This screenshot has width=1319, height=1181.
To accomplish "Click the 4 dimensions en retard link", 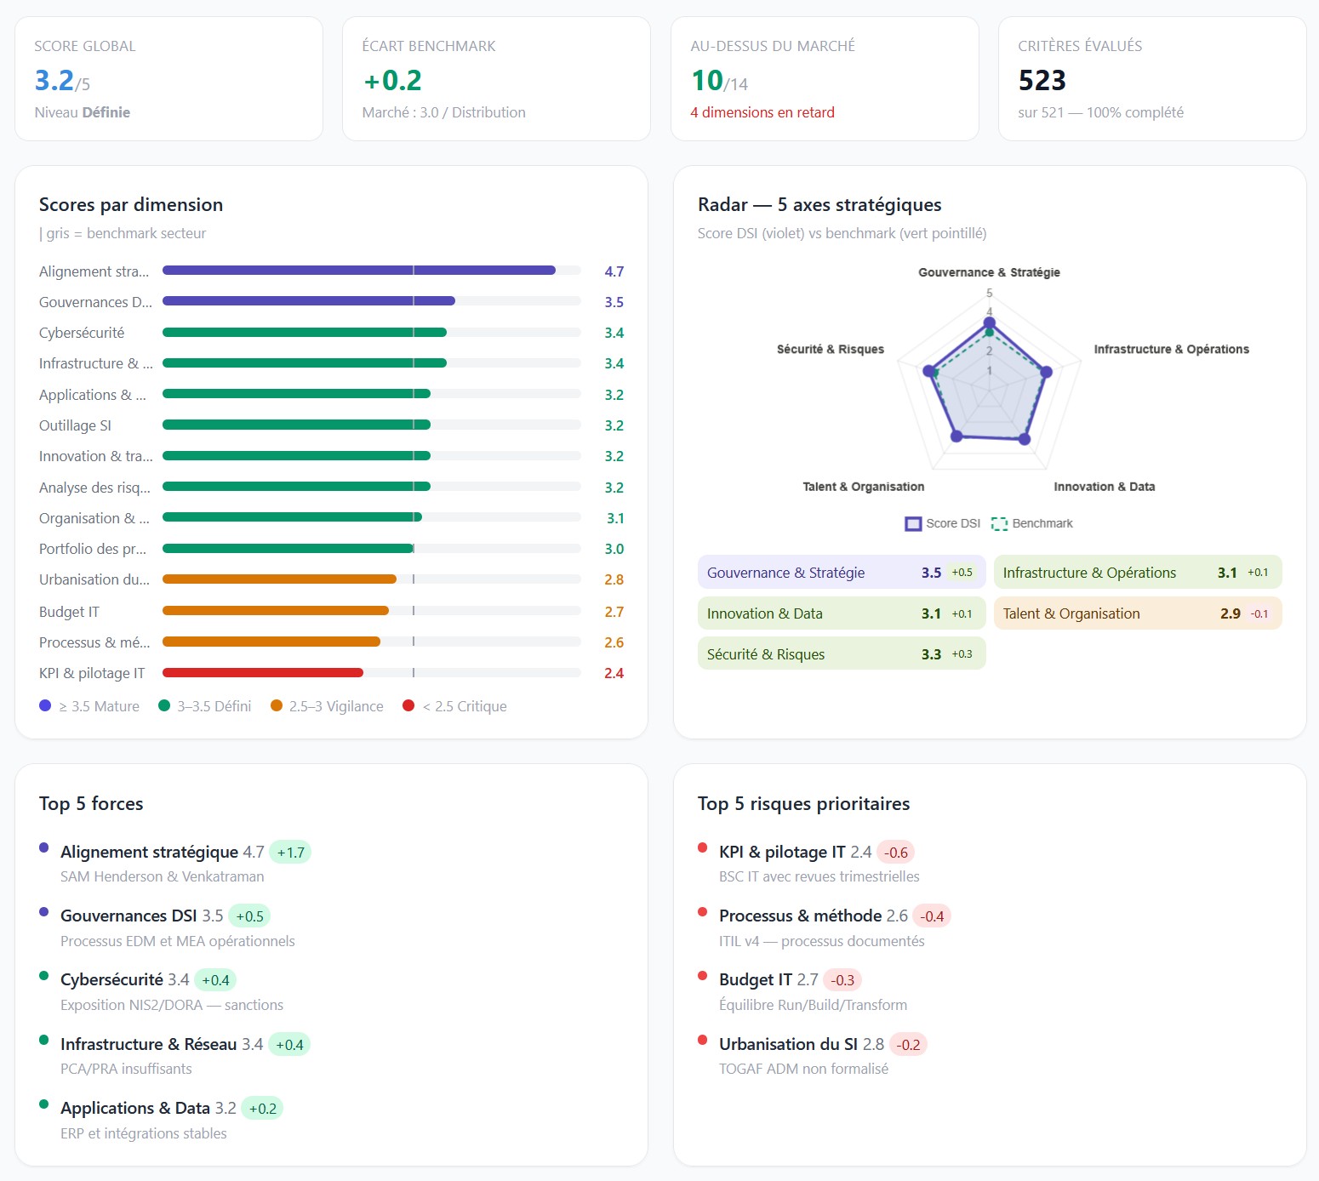I will 762,112.
